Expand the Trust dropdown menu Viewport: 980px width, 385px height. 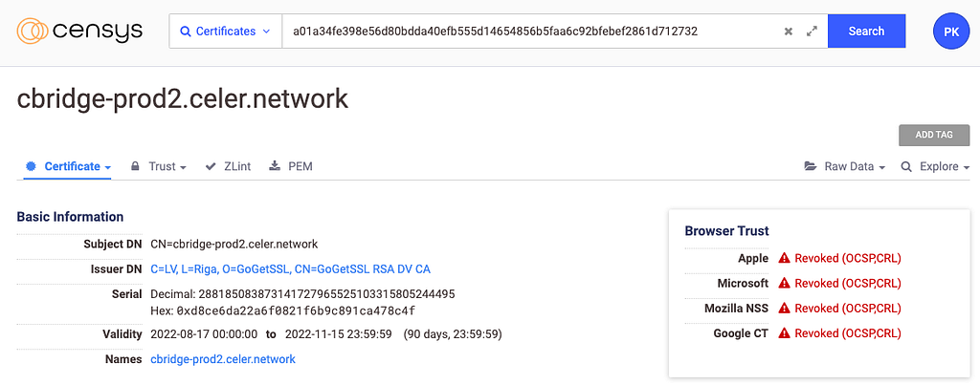tap(159, 166)
